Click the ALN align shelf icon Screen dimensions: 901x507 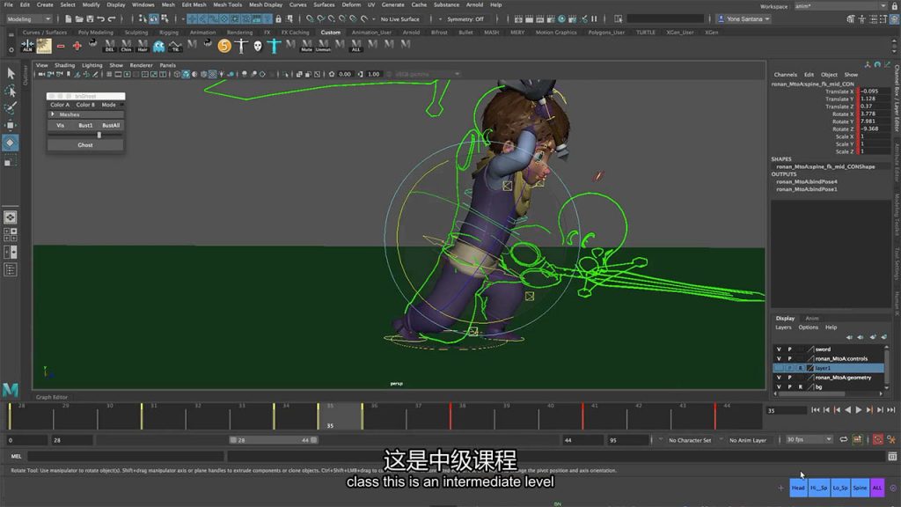[x=27, y=46]
